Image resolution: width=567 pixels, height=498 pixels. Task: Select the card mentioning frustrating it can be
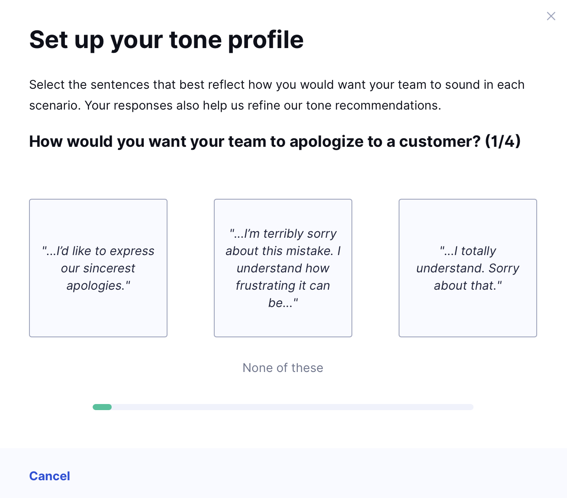coord(283,268)
